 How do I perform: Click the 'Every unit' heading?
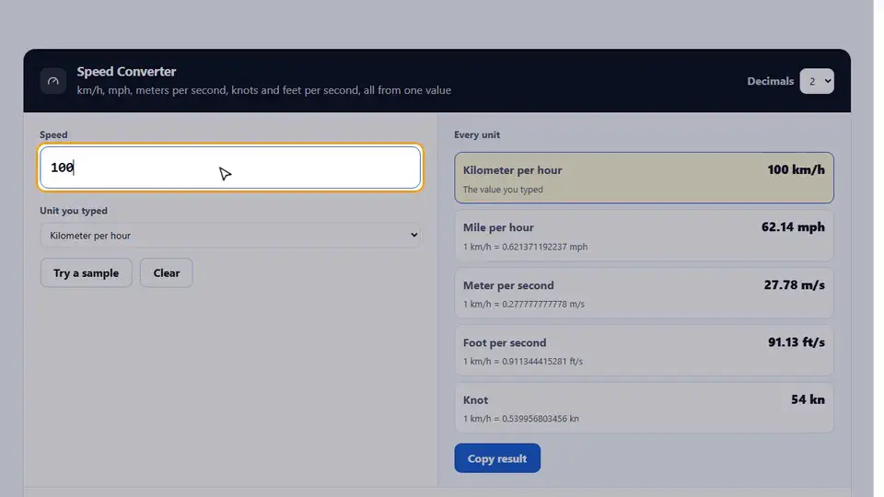(477, 134)
